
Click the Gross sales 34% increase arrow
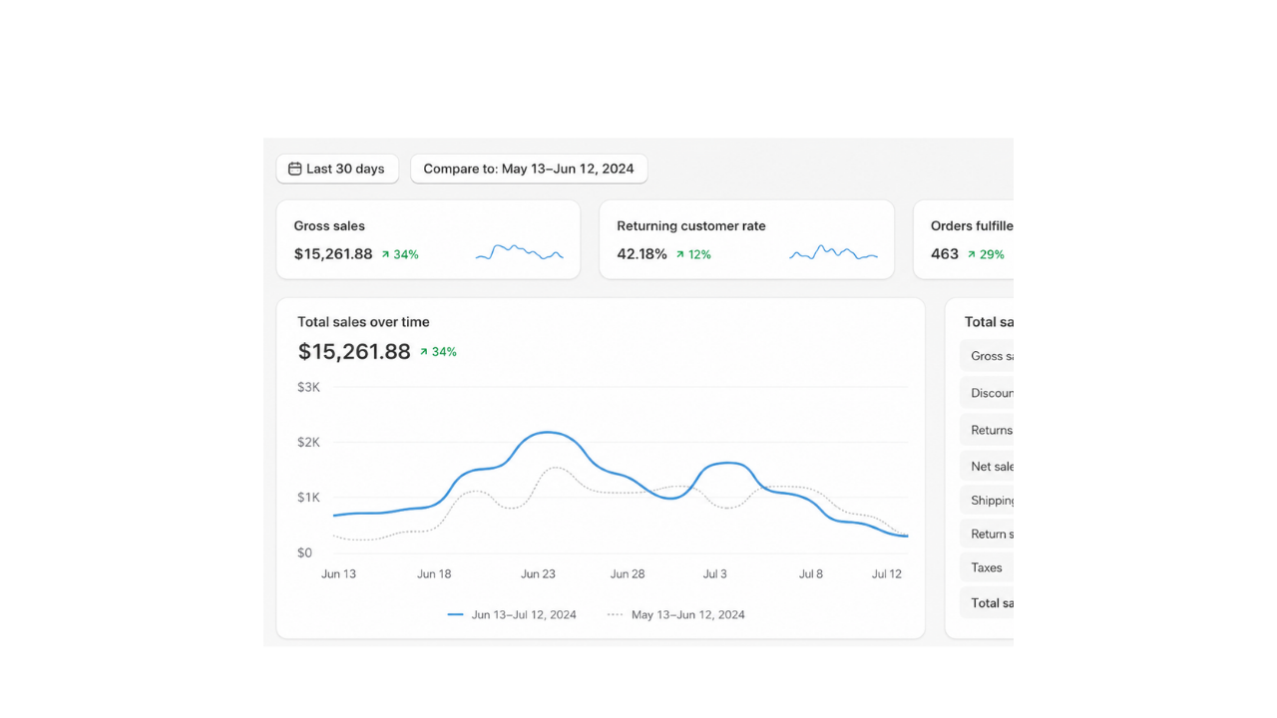tap(385, 254)
